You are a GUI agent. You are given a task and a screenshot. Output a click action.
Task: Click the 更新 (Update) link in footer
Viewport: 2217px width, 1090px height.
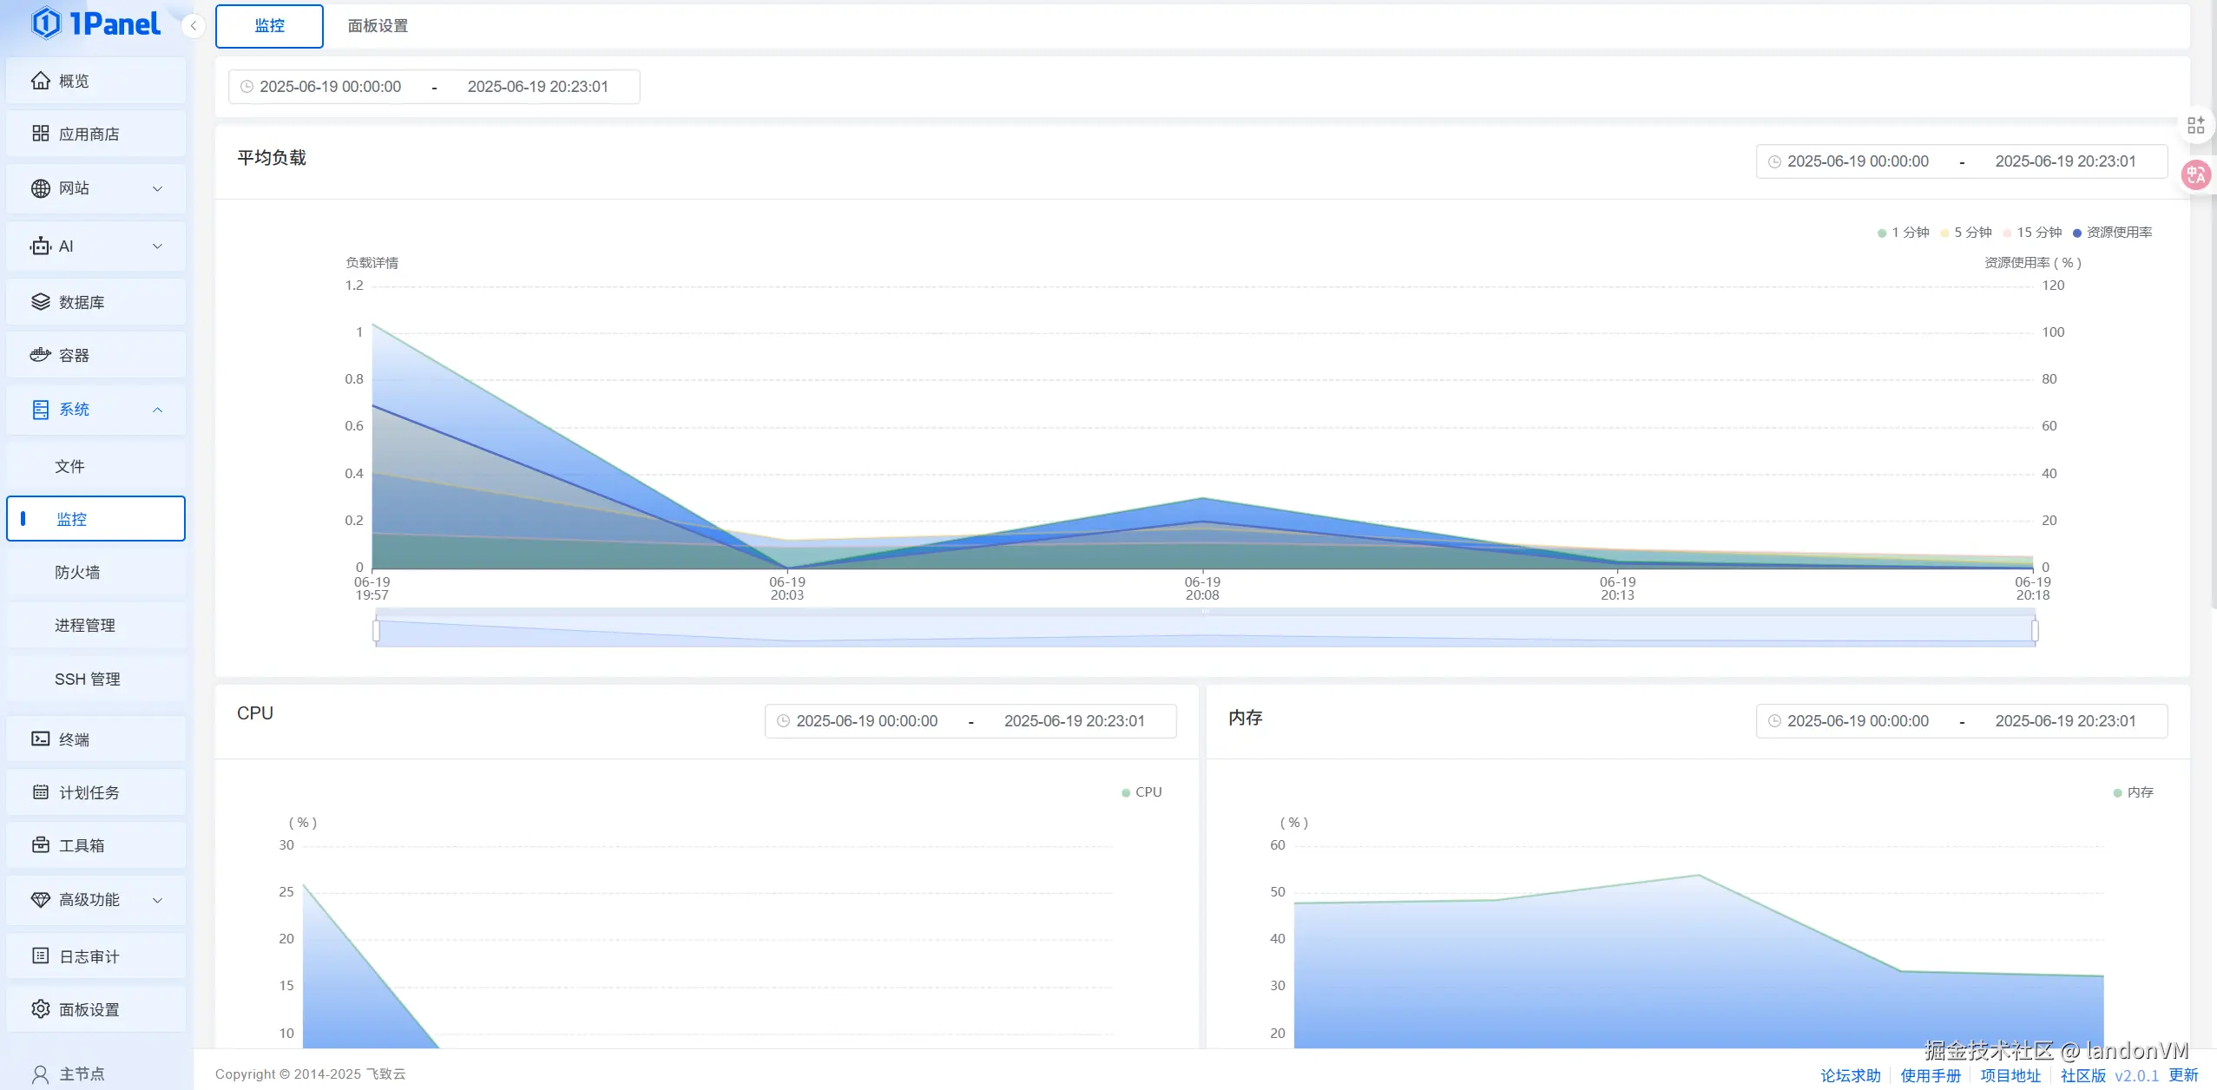[2183, 1075]
